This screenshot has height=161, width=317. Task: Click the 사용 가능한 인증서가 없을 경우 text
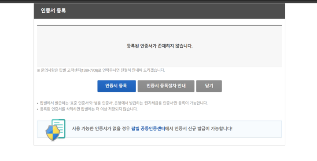click(x=101, y=129)
